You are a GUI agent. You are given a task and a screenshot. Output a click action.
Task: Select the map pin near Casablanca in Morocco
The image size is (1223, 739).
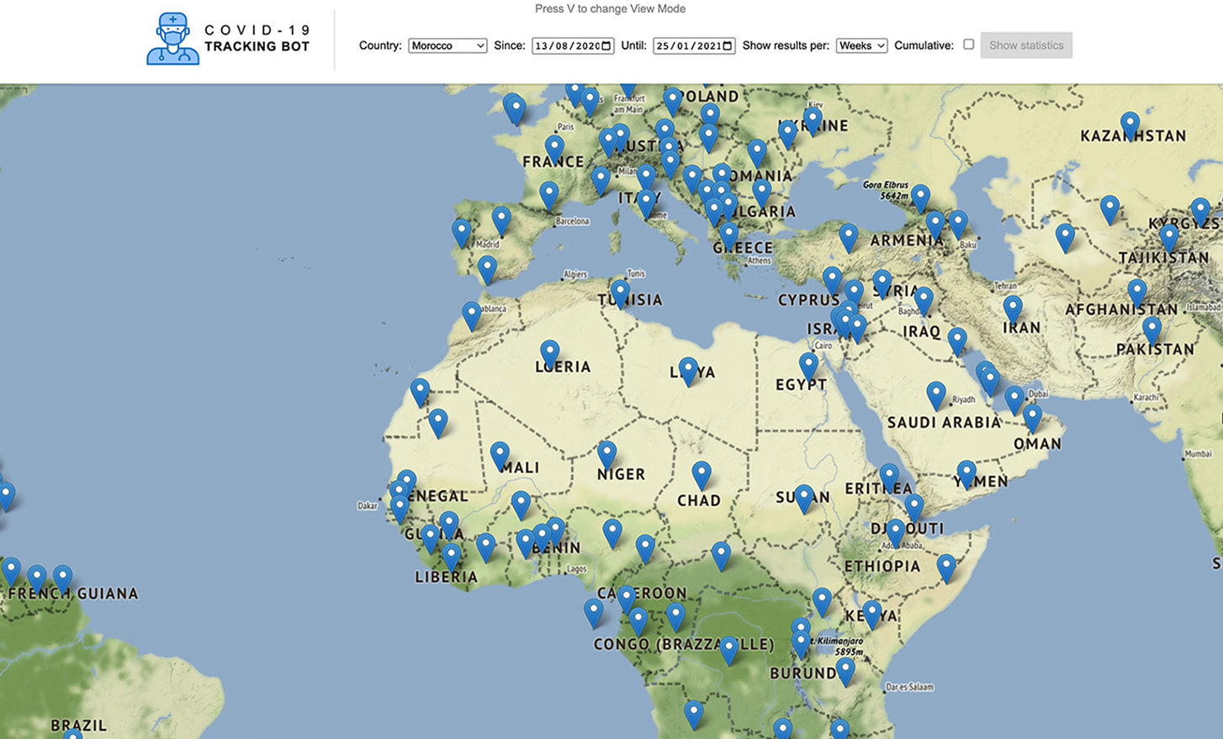pos(472,315)
